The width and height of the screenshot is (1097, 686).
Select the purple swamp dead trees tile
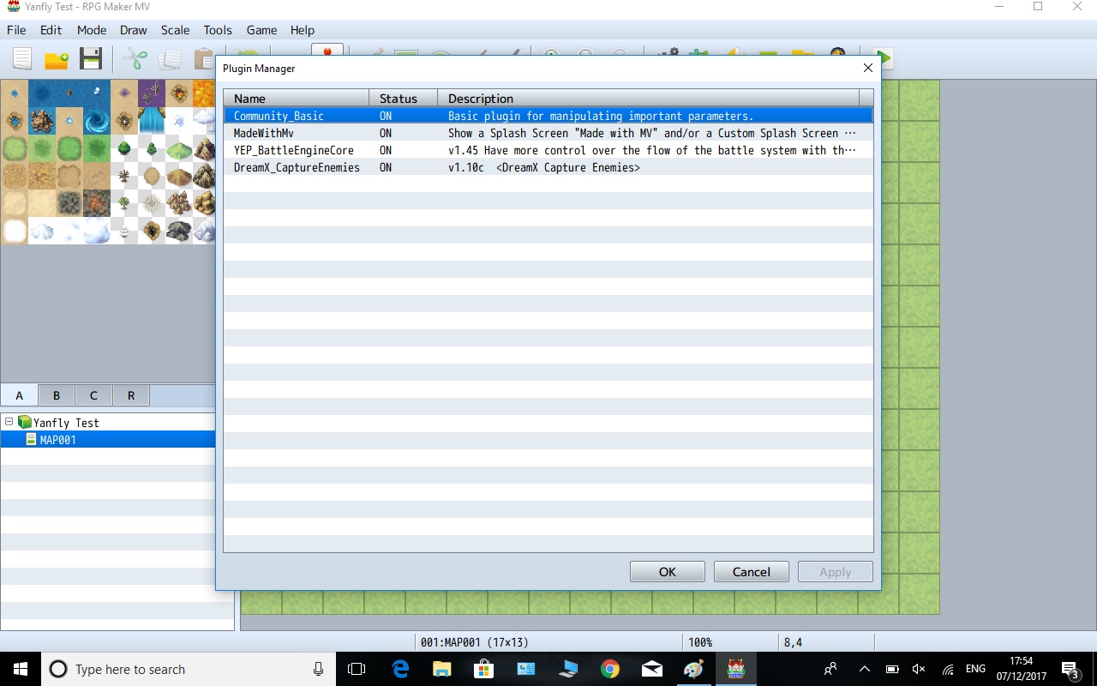pos(152,93)
